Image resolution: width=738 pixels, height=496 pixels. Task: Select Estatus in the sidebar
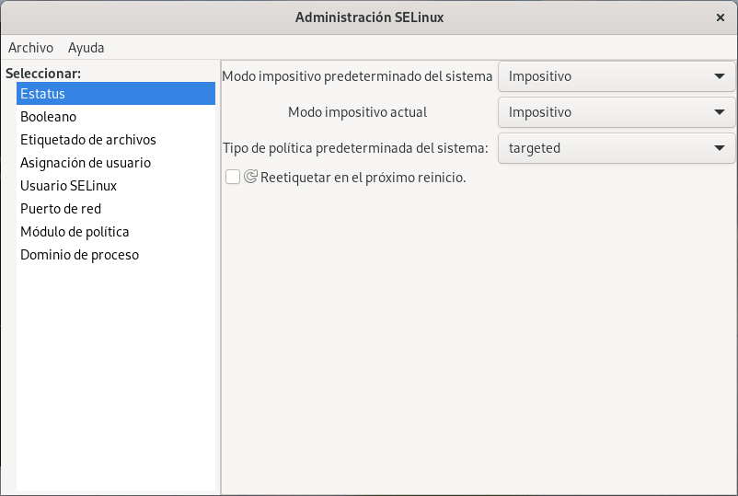coord(43,94)
